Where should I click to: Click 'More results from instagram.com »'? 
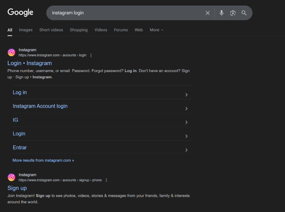click(43, 160)
